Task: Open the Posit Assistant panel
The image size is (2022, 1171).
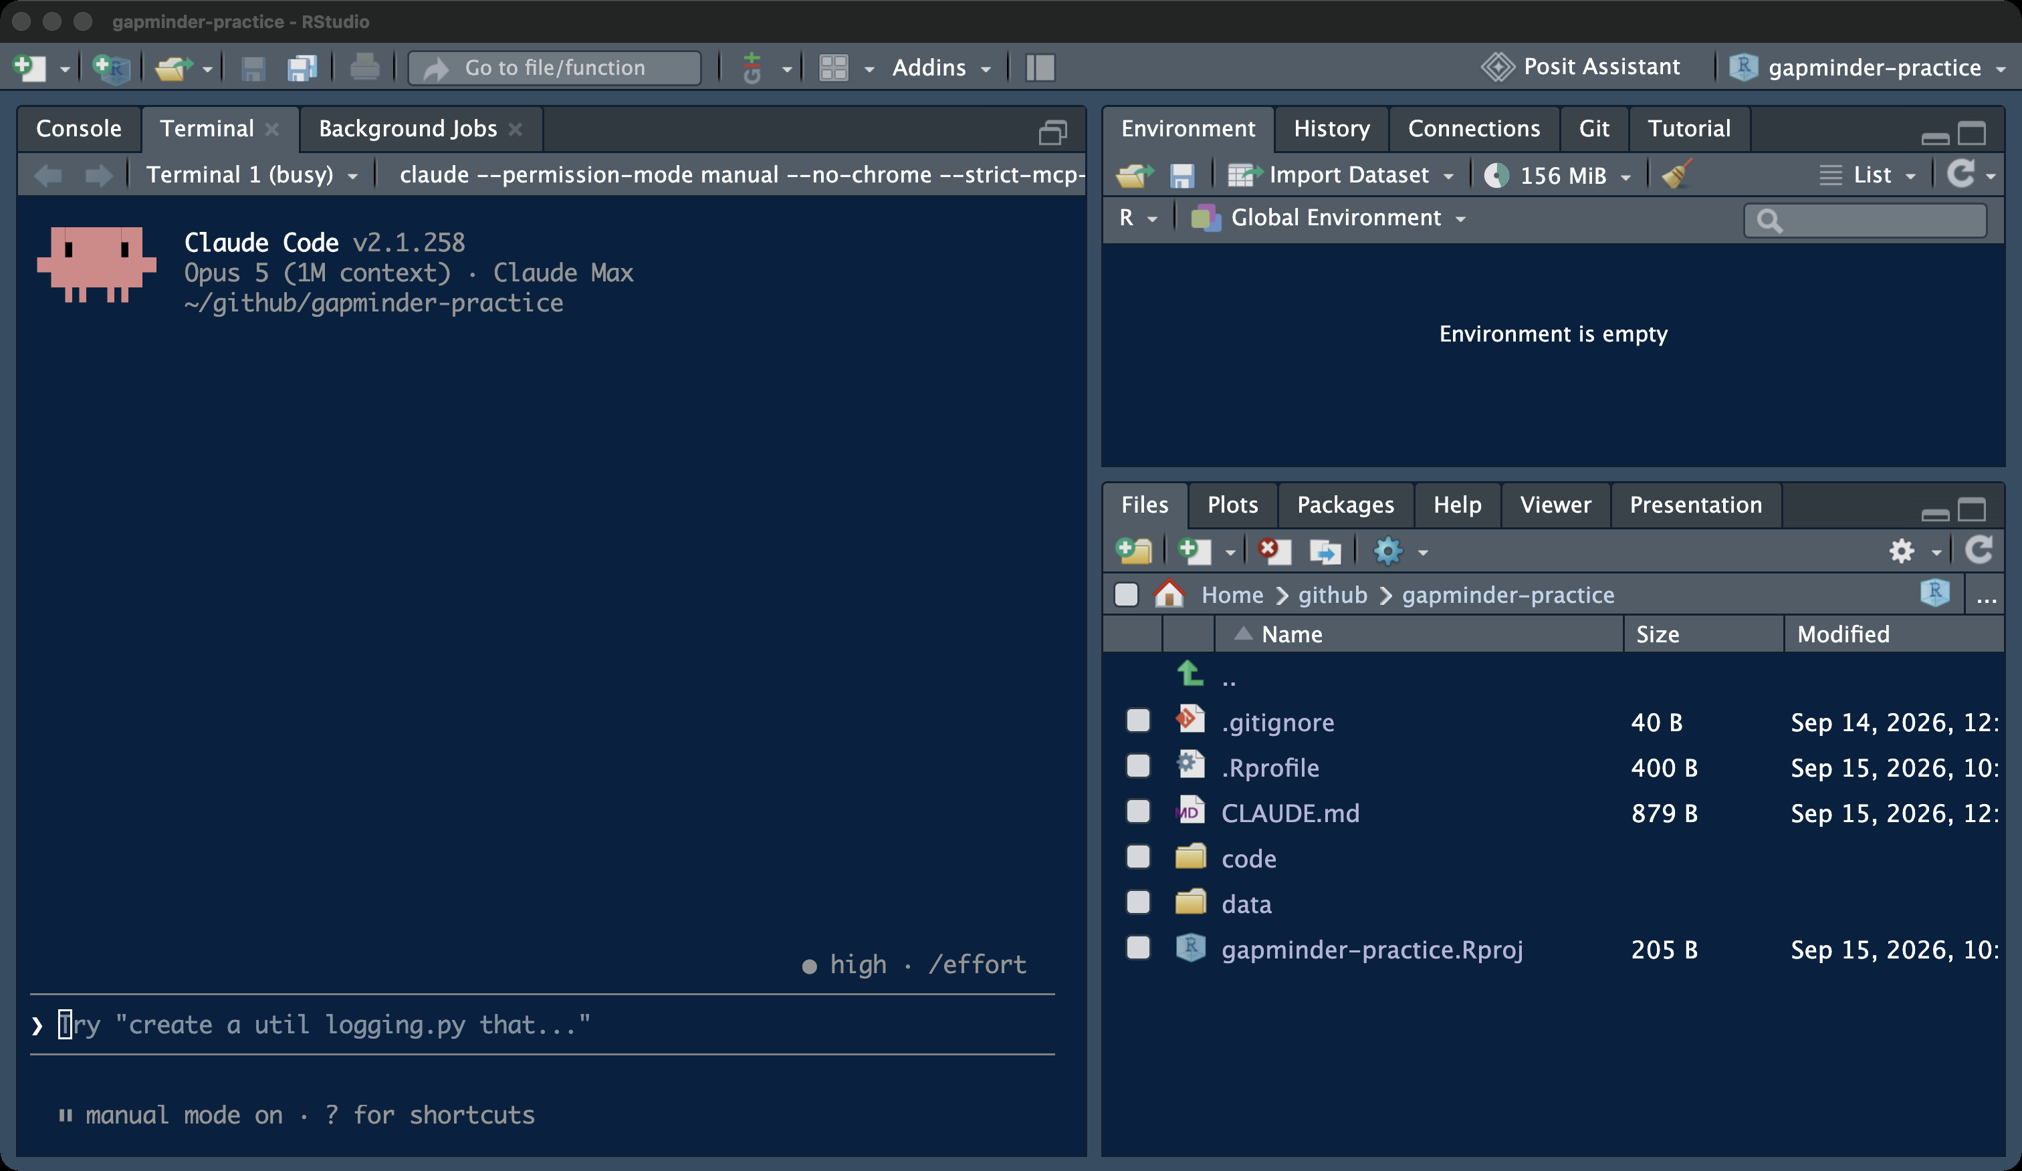Action: click(x=1580, y=67)
